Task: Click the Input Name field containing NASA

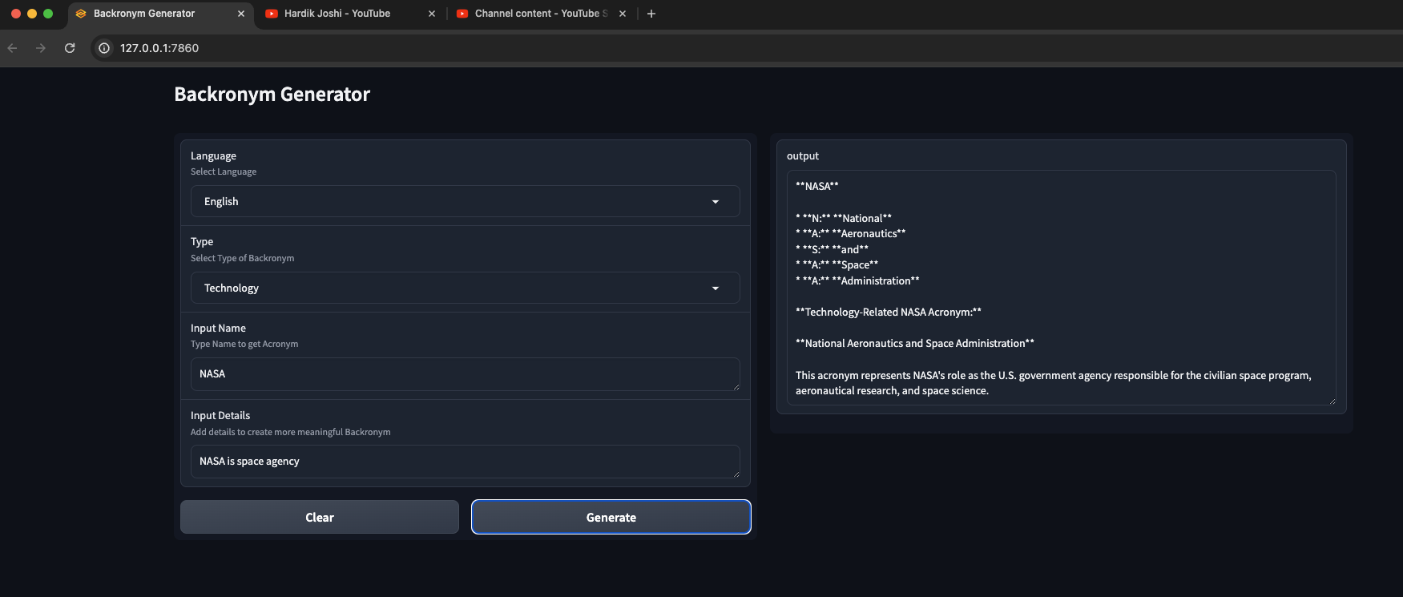Action: pyautogui.click(x=465, y=374)
